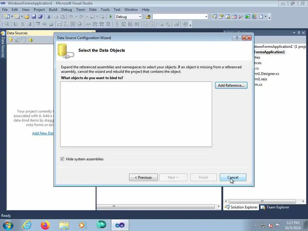Switch to the Team Explorer tab

tap(275, 207)
